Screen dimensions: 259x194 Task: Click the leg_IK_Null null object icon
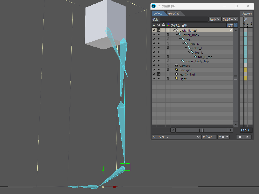[x=177, y=74]
